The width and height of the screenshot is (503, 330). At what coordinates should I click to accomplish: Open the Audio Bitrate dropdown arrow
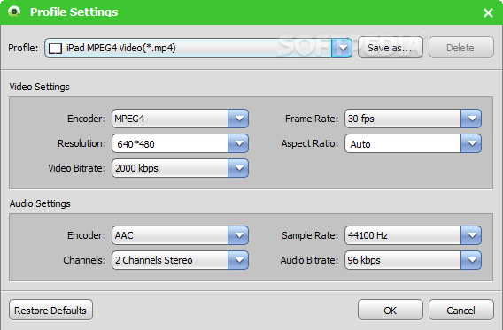coord(471,260)
